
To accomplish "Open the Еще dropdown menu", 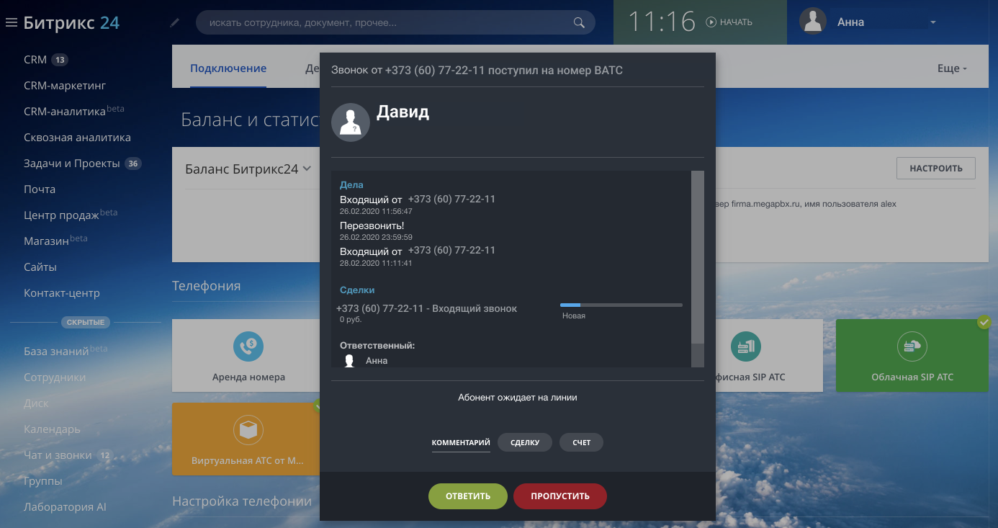I will click(x=952, y=68).
